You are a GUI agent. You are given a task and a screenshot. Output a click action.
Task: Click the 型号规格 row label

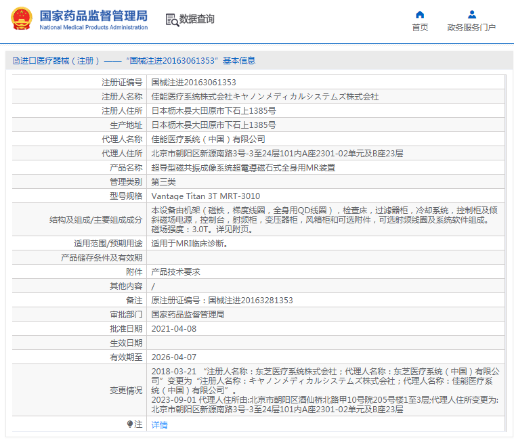(126, 196)
